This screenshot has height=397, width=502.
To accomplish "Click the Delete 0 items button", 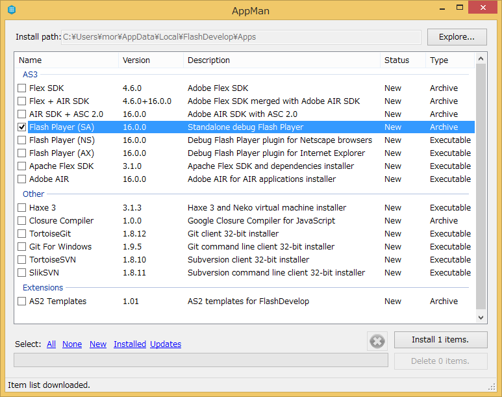I will [x=440, y=361].
